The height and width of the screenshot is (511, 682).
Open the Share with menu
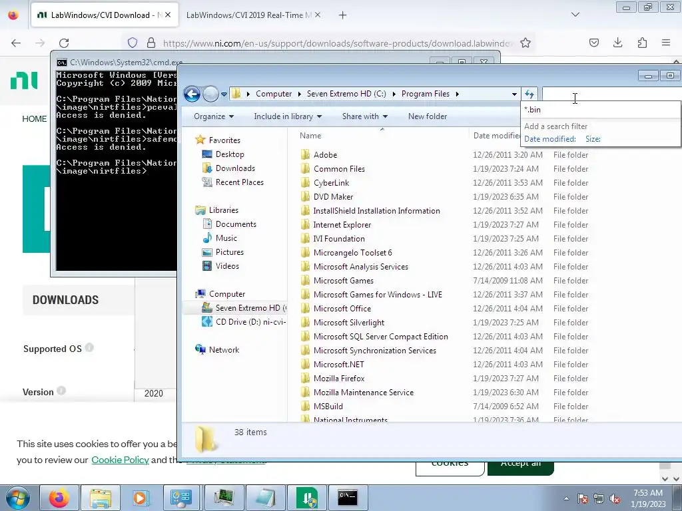pos(364,116)
